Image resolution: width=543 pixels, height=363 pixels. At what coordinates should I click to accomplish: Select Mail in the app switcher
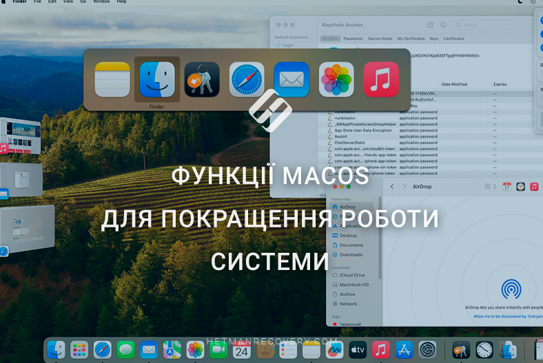point(291,80)
